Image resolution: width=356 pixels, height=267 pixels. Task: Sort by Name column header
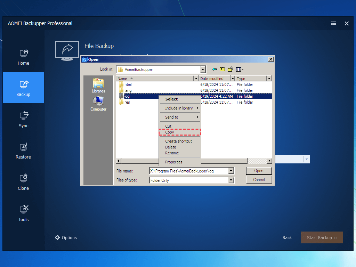pos(155,79)
